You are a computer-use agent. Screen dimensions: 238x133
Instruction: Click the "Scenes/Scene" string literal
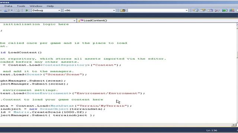click(x=64, y=74)
